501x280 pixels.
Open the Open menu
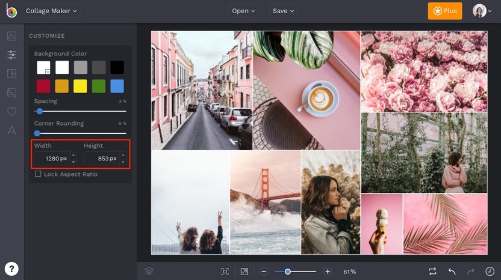[x=244, y=11]
